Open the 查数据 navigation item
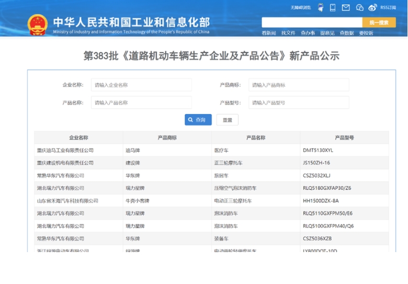Image resolution: width=408 pixels, height=284 pixels. point(347,33)
